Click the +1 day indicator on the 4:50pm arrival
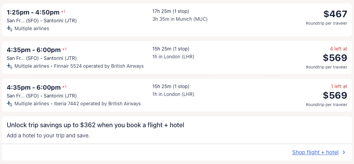Image resolution: width=354 pixels, height=164 pixels. click(63, 12)
